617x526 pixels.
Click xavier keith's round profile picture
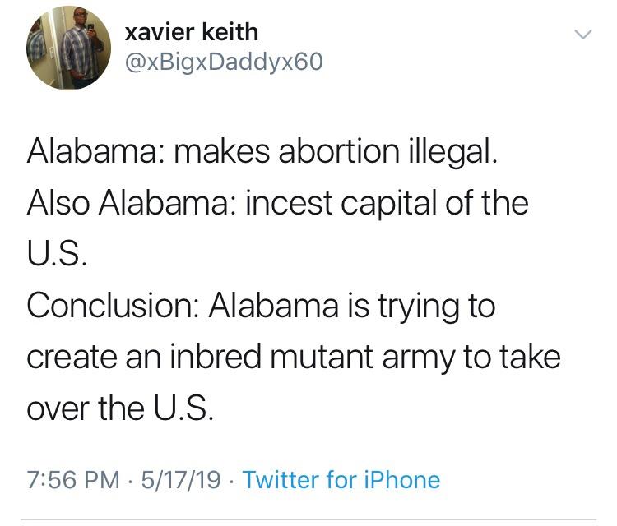tap(68, 48)
